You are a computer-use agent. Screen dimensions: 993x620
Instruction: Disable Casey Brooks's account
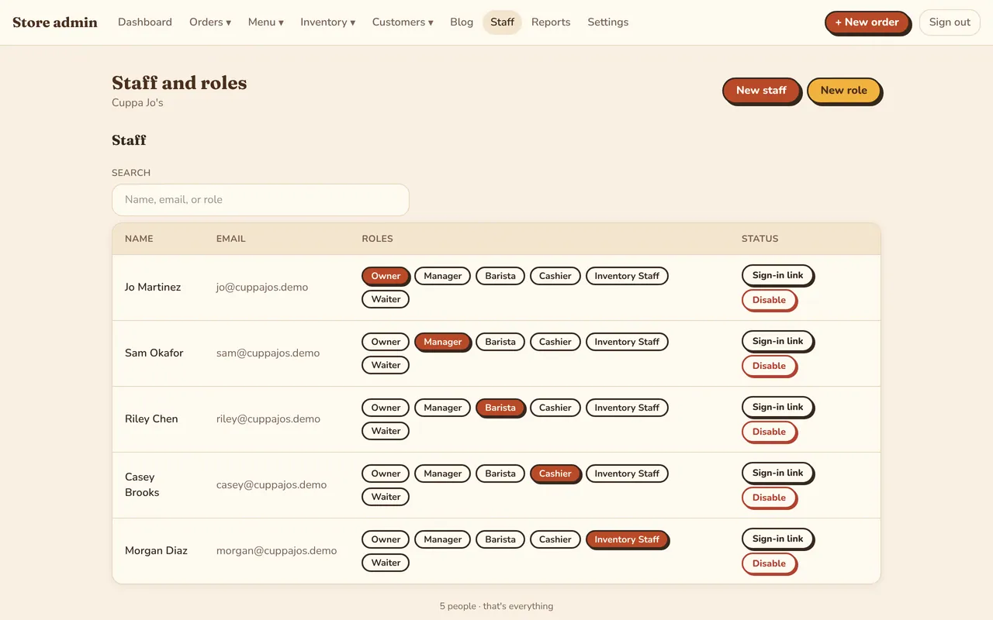tap(769, 498)
